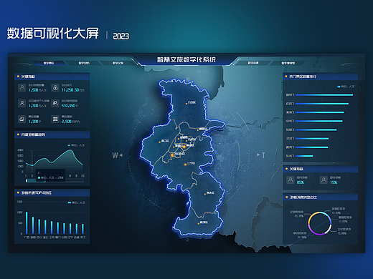Click the longest bar in ranking chart
The image size is (373, 279).
[x=324, y=95]
